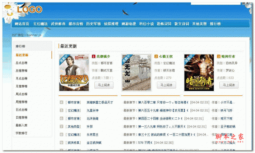Click rank number icon of 永夜君王 row
This screenshot has height=153, width=255.
pos(62,134)
